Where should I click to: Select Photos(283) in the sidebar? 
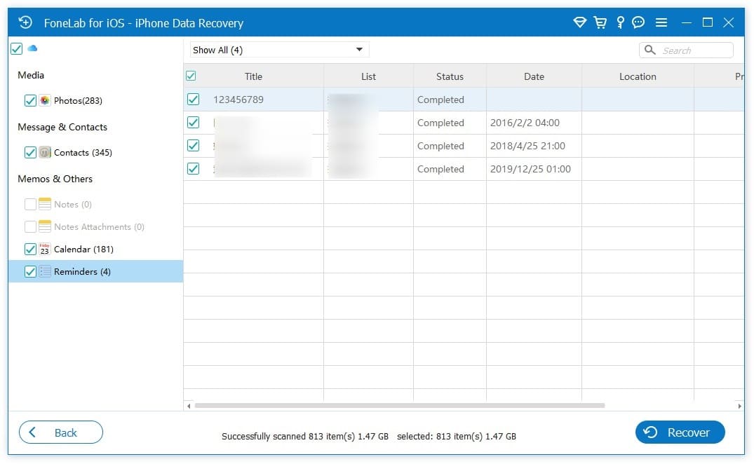78,100
